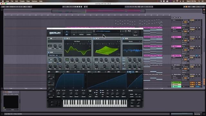Toggle LFO ENV mode checkbox

(x=95, y=92)
